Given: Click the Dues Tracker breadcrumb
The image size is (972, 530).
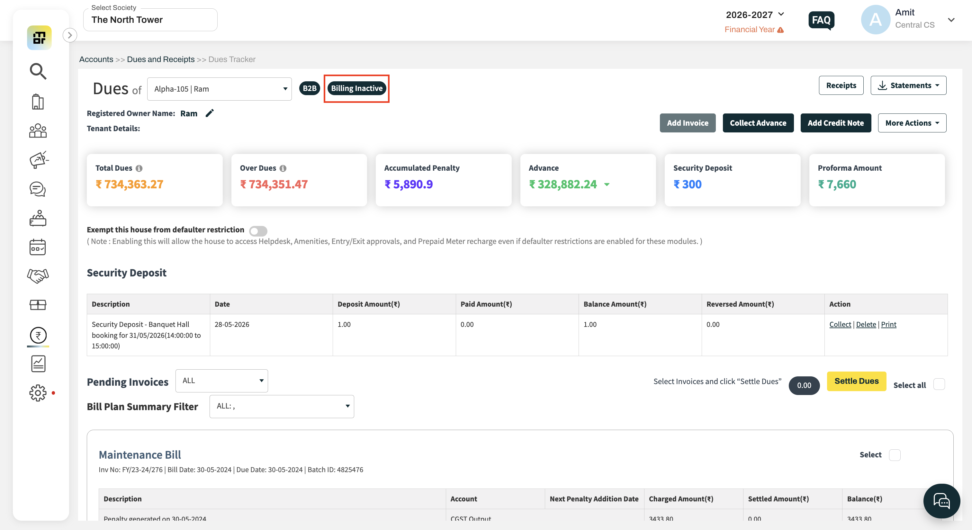Looking at the screenshot, I should (232, 59).
